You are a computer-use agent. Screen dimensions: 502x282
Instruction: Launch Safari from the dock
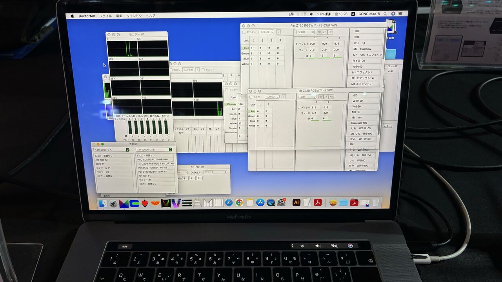[229, 202]
